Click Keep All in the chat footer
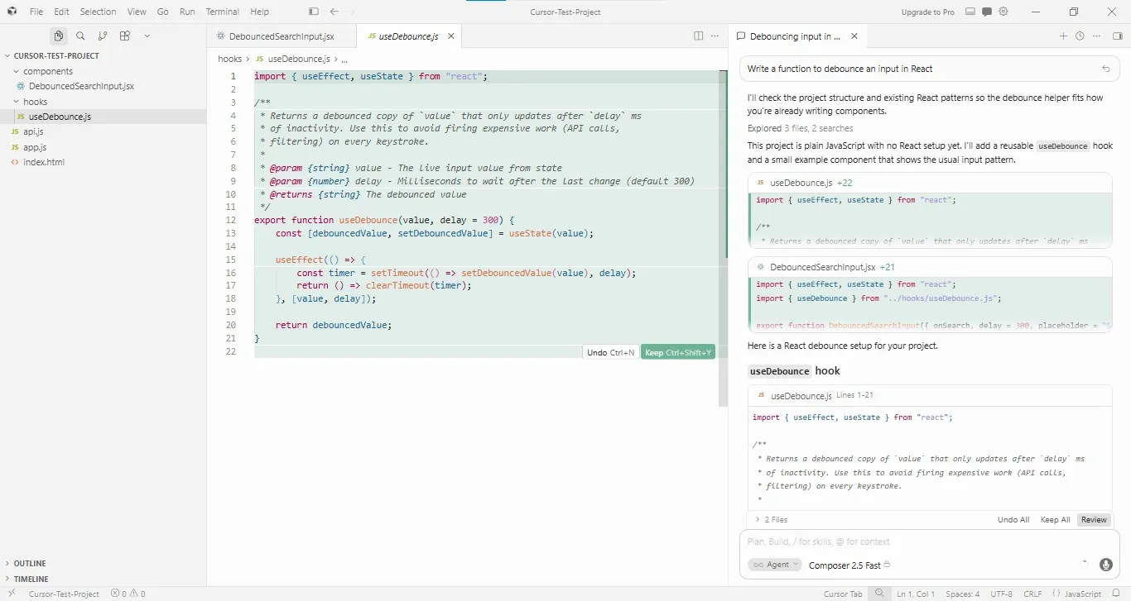Viewport: 1131px width, 601px height. tap(1055, 520)
